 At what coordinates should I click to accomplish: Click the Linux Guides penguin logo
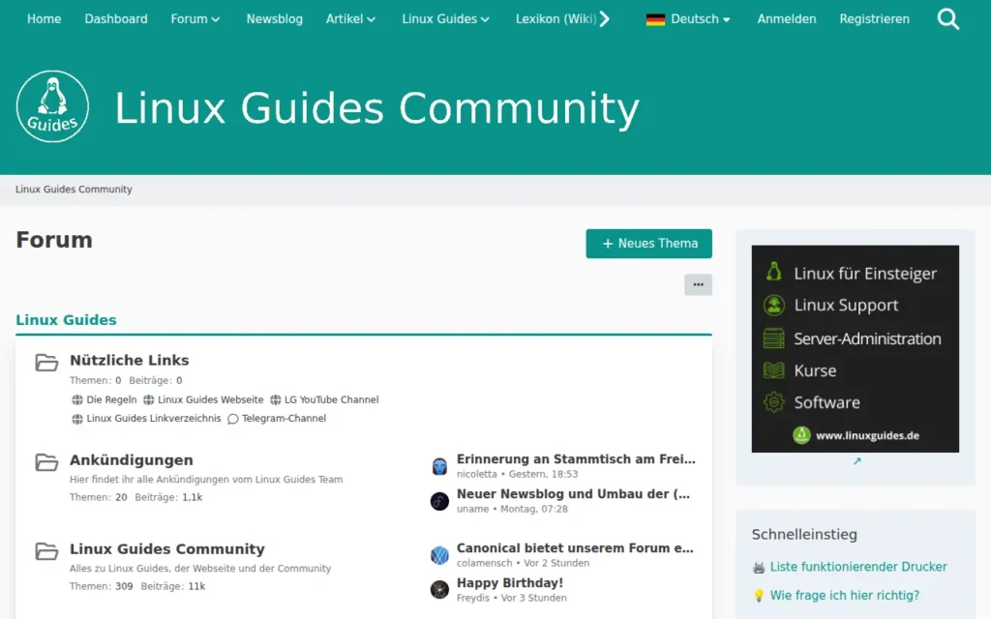tap(52, 106)
